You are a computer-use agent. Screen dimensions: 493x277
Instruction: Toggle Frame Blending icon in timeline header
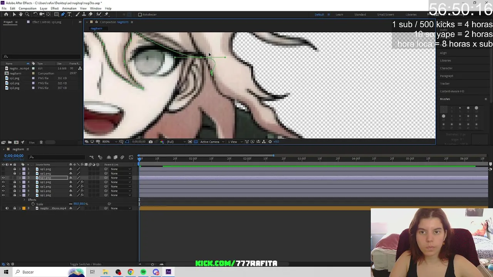coord(116,157)
